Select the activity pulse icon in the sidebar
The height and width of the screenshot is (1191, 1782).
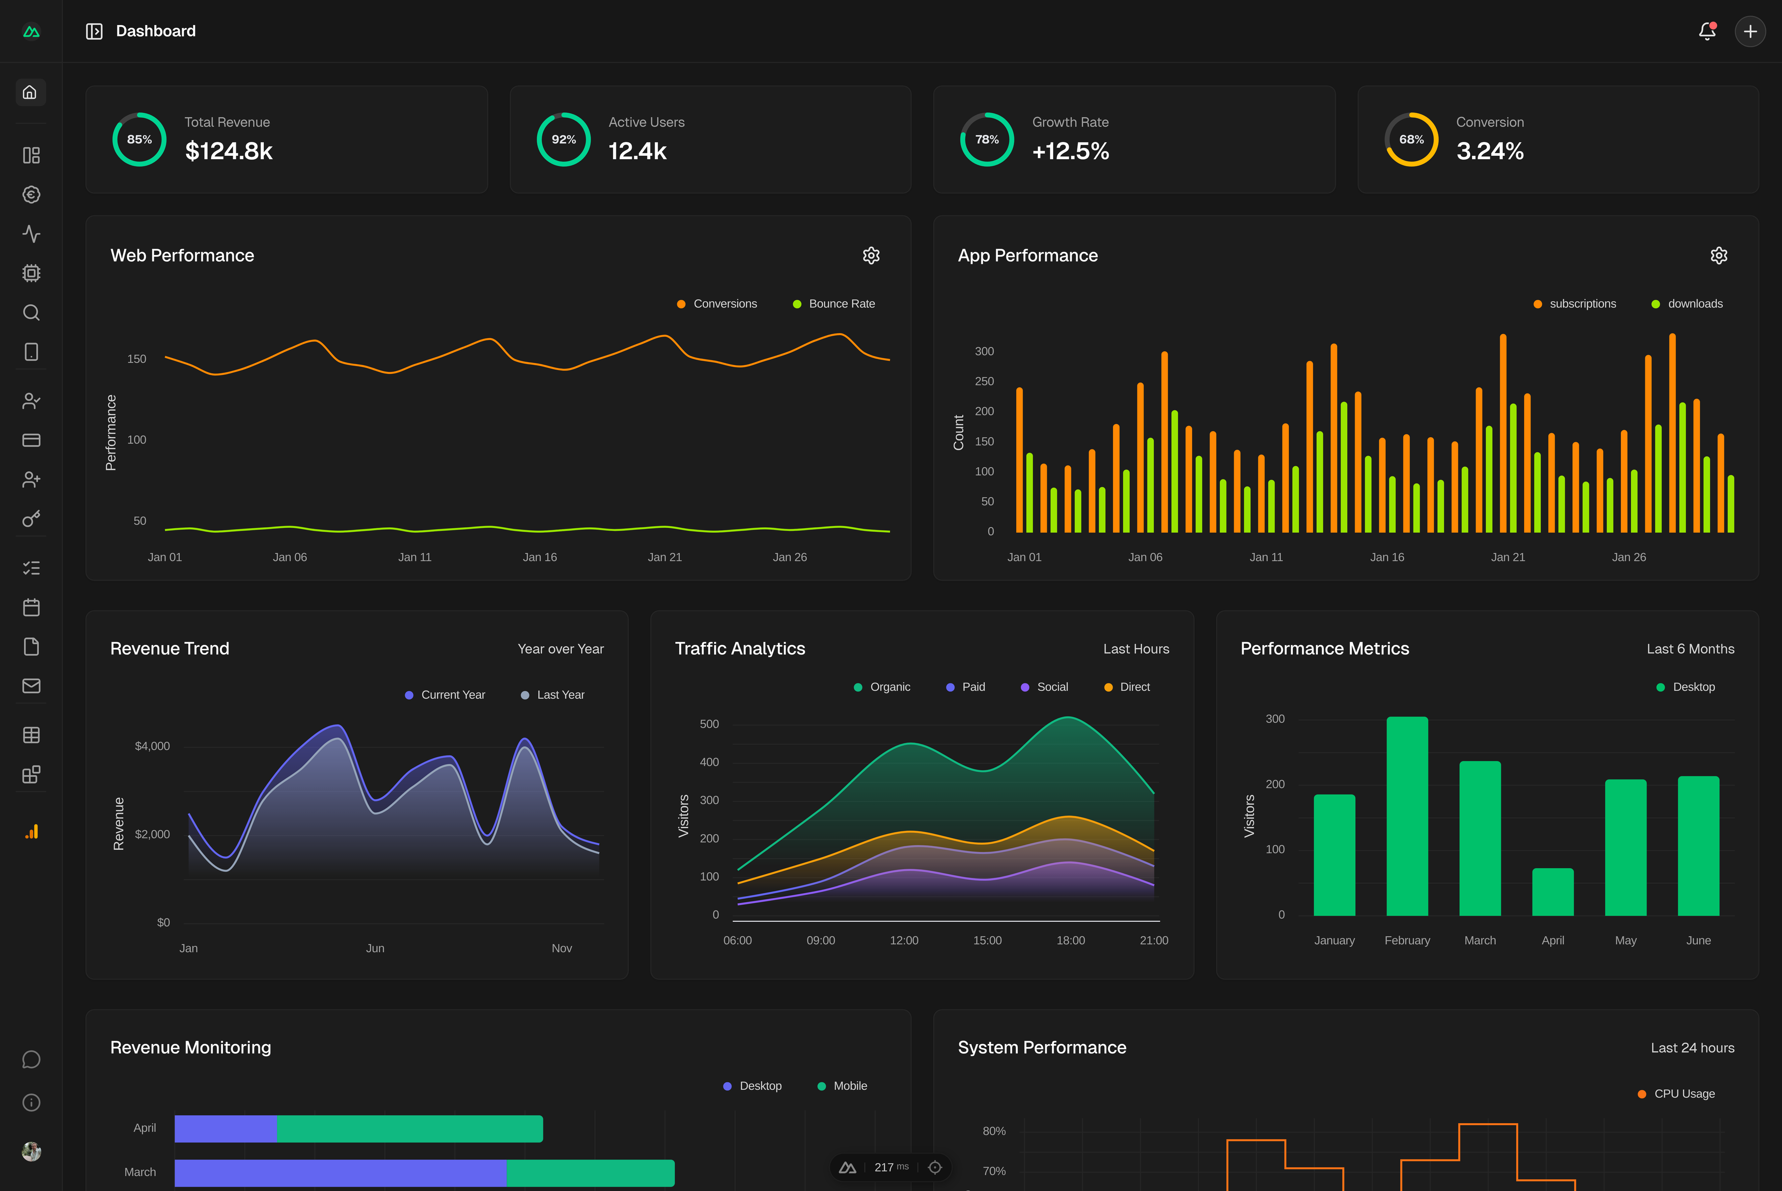(30, 234)
